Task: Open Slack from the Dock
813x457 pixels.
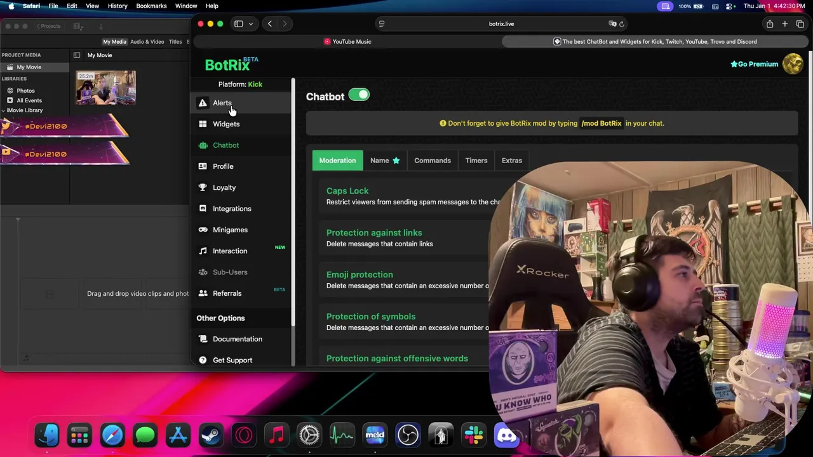Action: click(474, 435)
